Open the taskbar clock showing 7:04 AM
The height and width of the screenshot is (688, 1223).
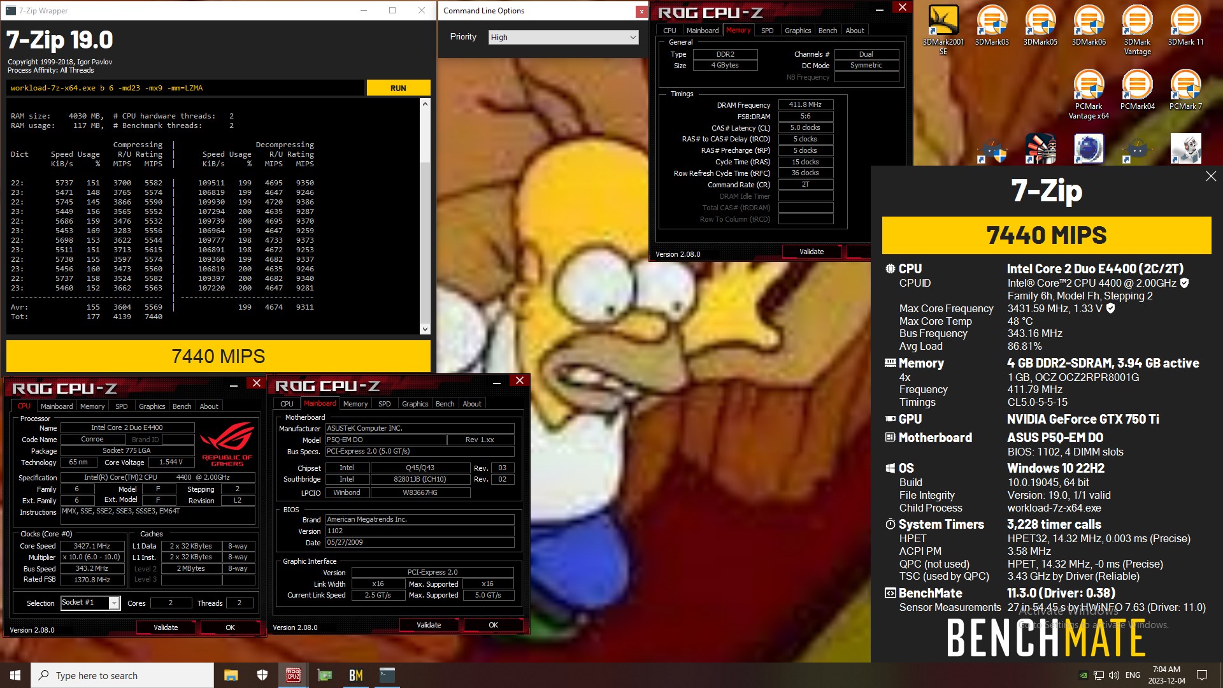click(x=1166, y=675)
